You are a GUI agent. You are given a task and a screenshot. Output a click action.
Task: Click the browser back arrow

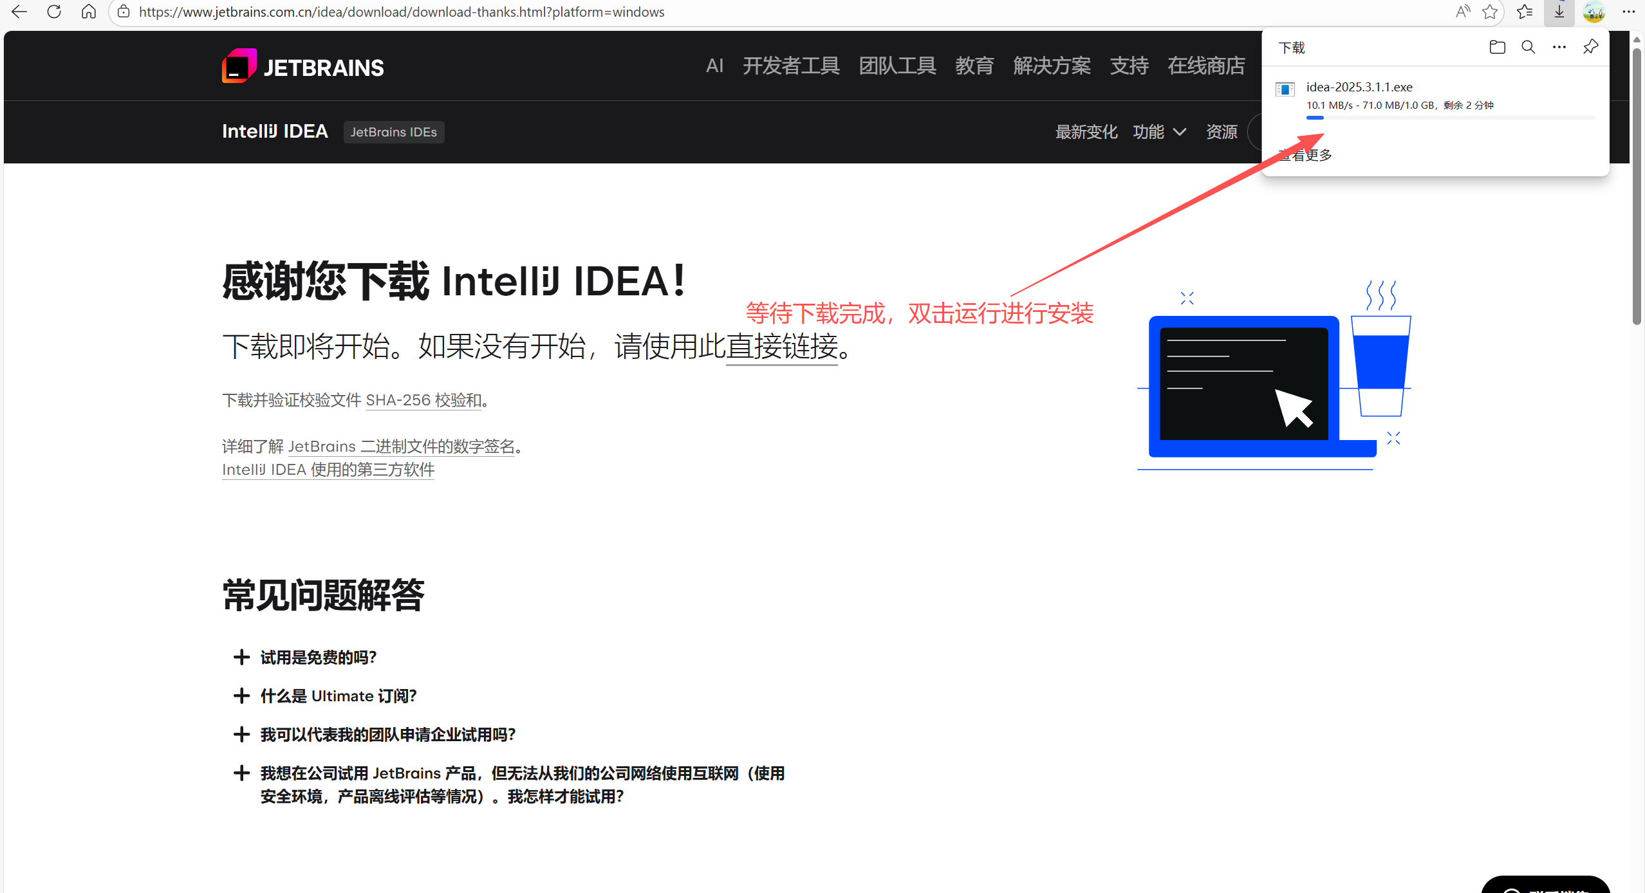19,12
